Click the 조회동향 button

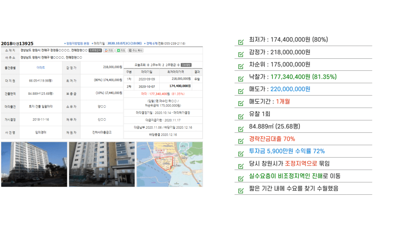coord(186,64)
